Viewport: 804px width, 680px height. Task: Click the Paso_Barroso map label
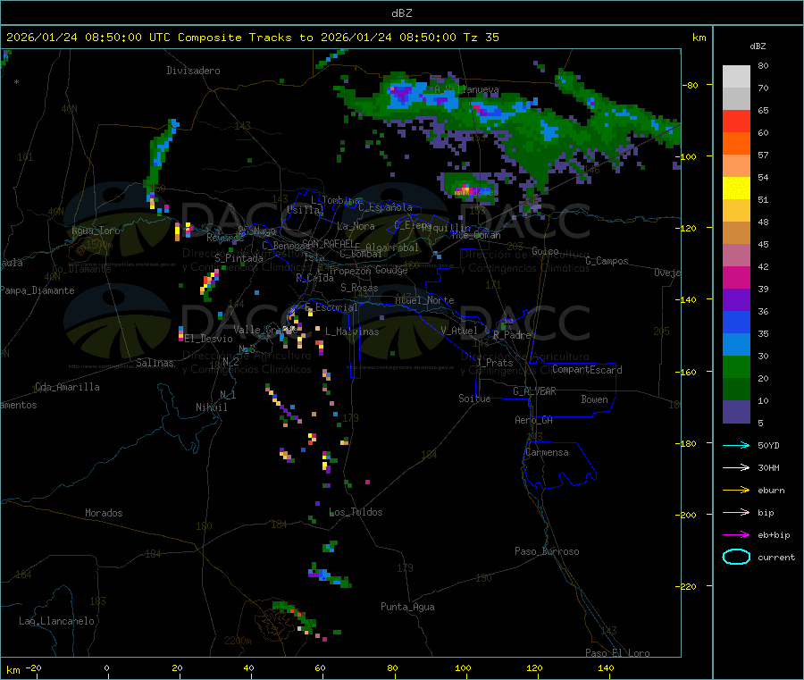pos(547,551)
